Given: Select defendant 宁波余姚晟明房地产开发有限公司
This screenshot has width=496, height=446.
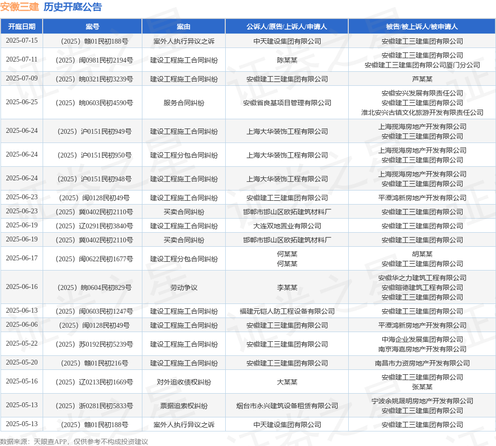Looking at the screenshot, I should (x=422, y=401).
